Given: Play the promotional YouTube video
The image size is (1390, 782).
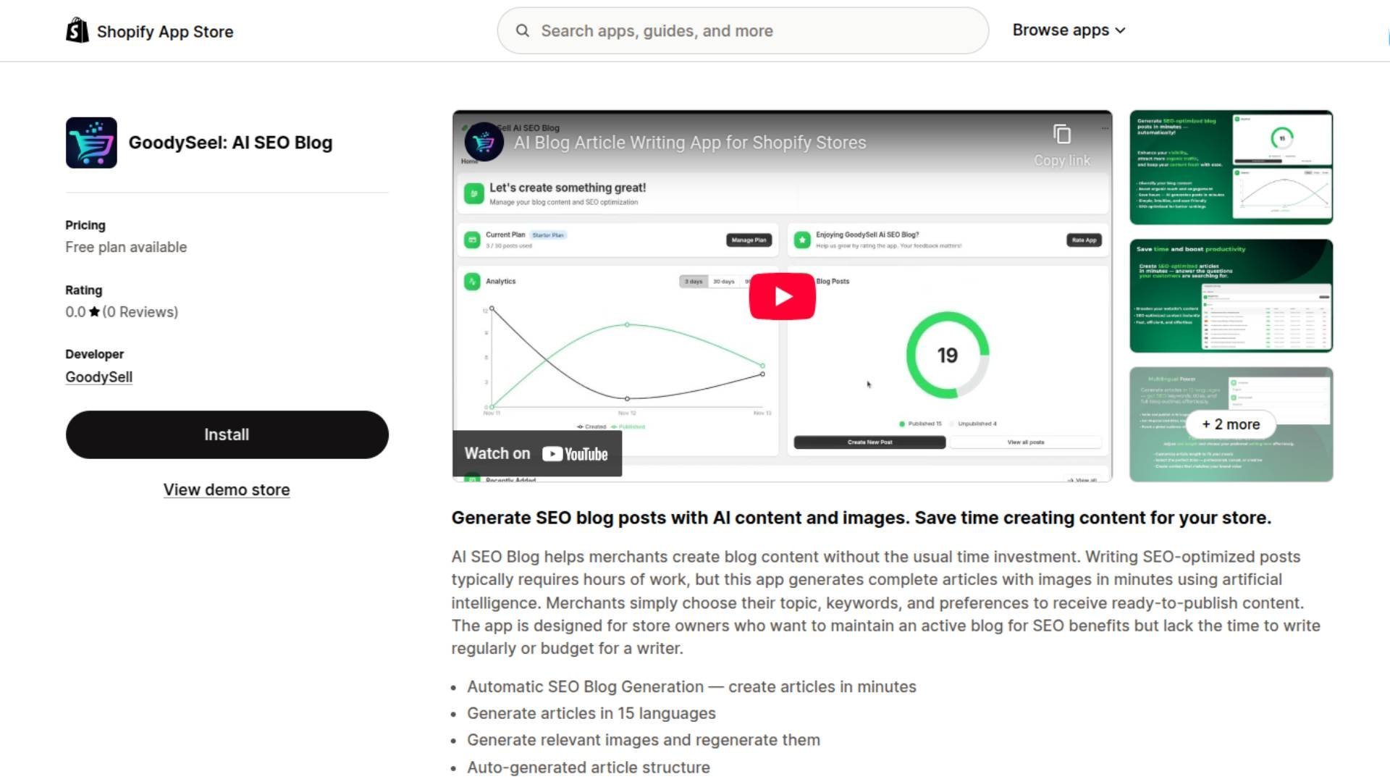Looking at the screenshot, I should pyautogui.click(x=782, y=295).
